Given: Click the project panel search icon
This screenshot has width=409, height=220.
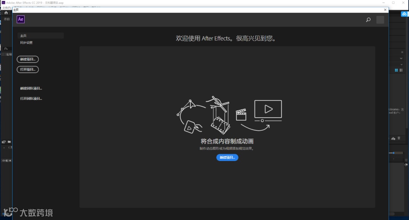Looking at the screenshot, I should point(6,48).
